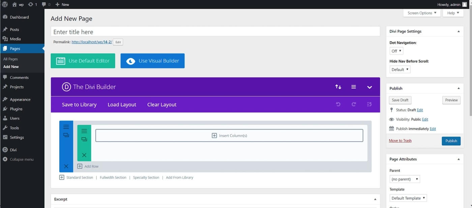The height and width of the screenshot is (208, 472).
Task: Load Layout in Divi Builder
Action: pyautogui.click(x=122, y=105)
